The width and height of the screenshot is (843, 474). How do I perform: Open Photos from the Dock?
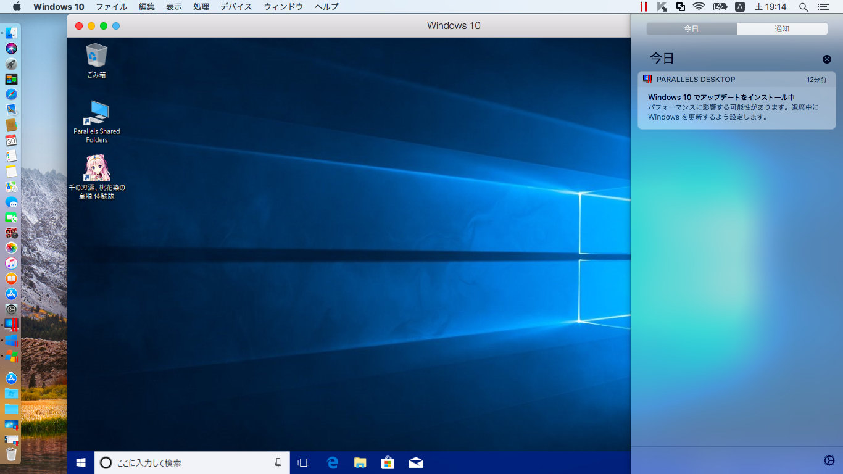[x=11, y=247]
